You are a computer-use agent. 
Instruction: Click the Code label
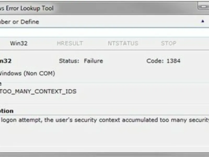[155, 61]
